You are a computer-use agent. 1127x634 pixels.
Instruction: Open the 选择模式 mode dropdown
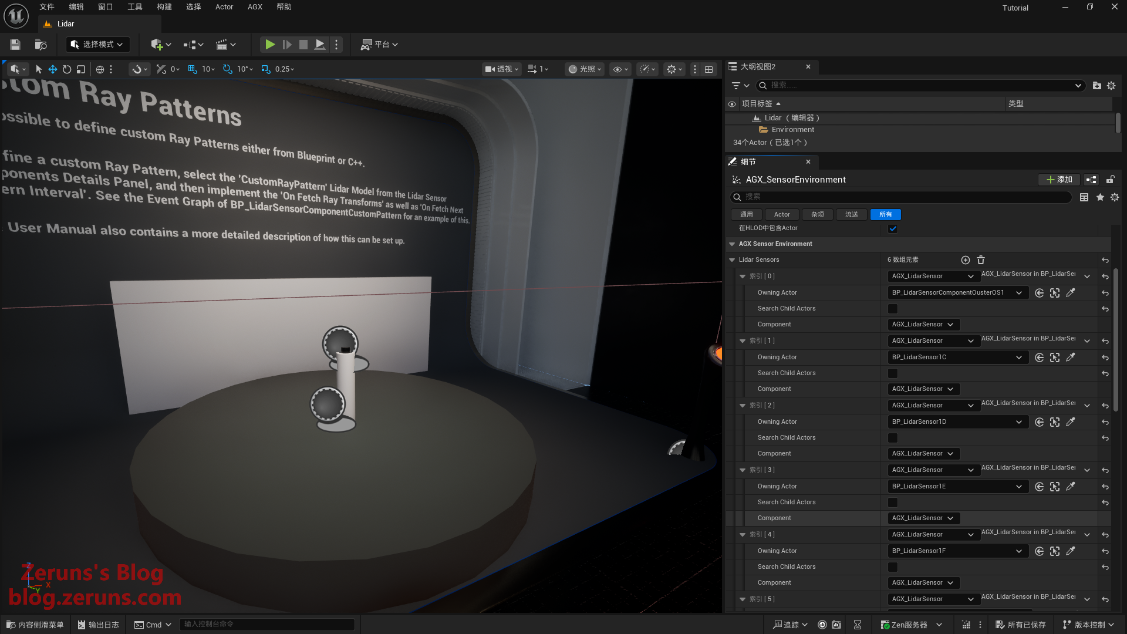tap(97, 44)
